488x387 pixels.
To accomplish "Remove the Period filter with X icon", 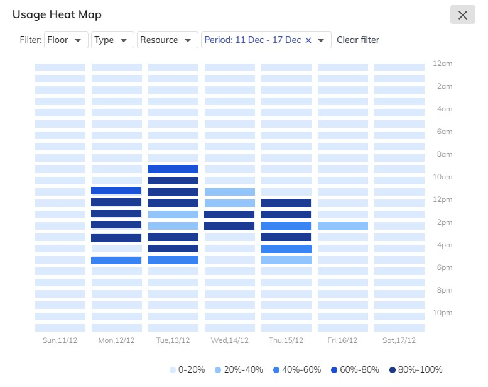I will [308, 40].
